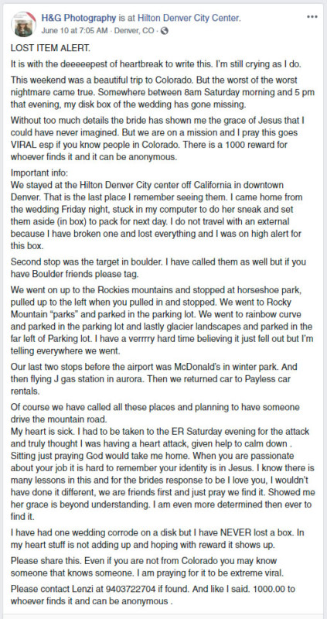Click the LOST ITEM ALERT heading line
This screenshot has height=619, width=327.
(50, 49)
